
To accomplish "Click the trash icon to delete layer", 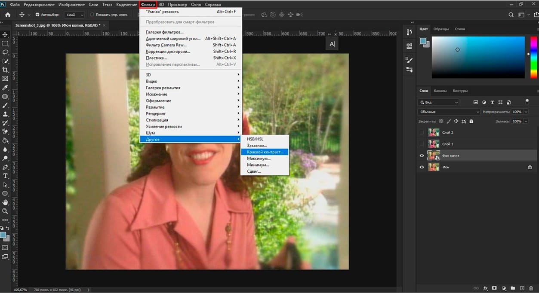I will click(531, 288).
